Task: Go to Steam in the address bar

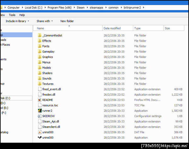Action: (x=81, y=8)
